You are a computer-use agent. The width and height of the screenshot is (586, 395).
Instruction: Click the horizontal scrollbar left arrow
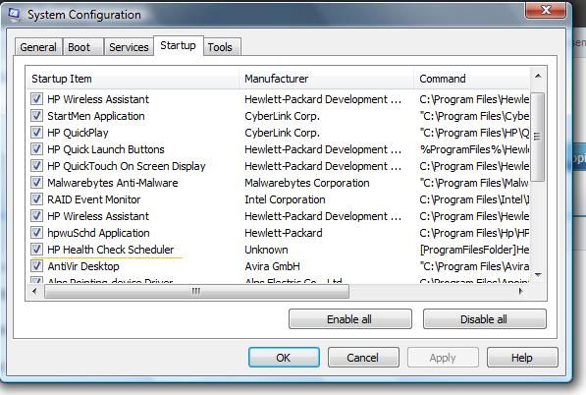(34, 291)
